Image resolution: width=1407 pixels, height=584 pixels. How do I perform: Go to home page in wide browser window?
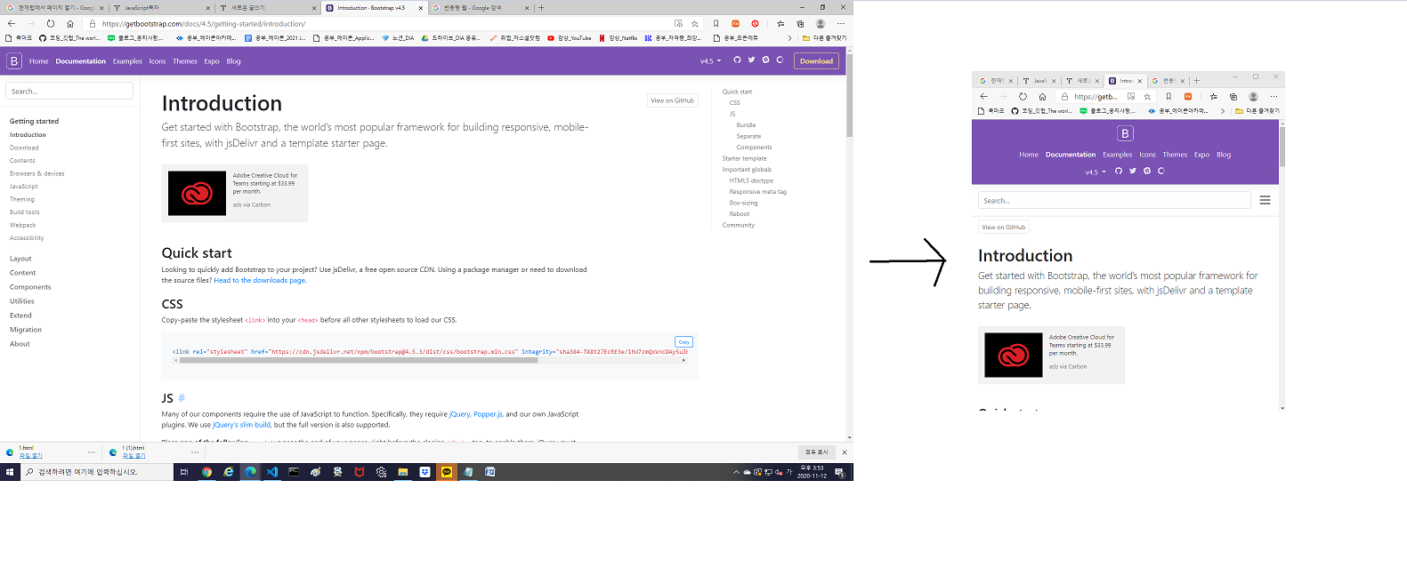tap(70, 23)
